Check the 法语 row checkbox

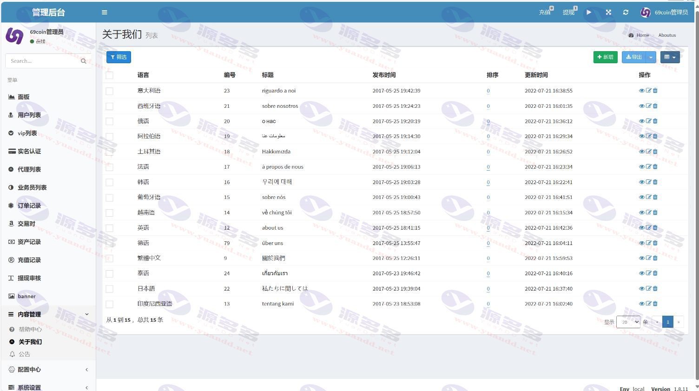point(109,167)
